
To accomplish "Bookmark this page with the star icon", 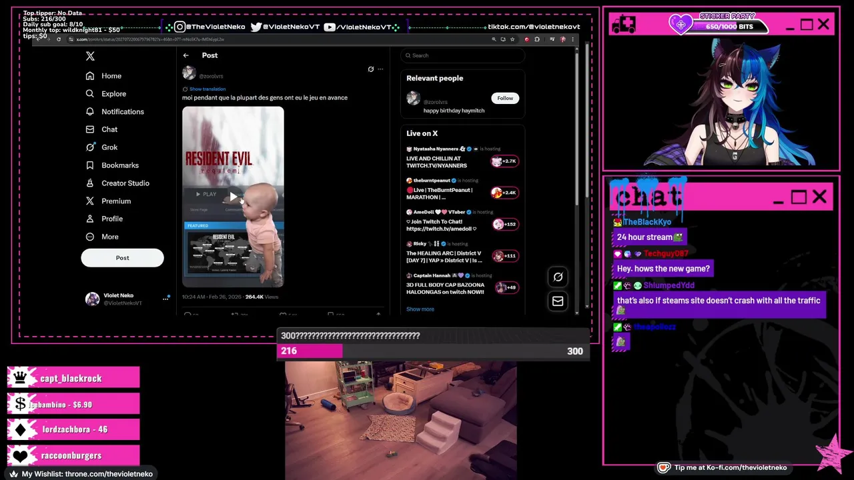I will 512,39.
